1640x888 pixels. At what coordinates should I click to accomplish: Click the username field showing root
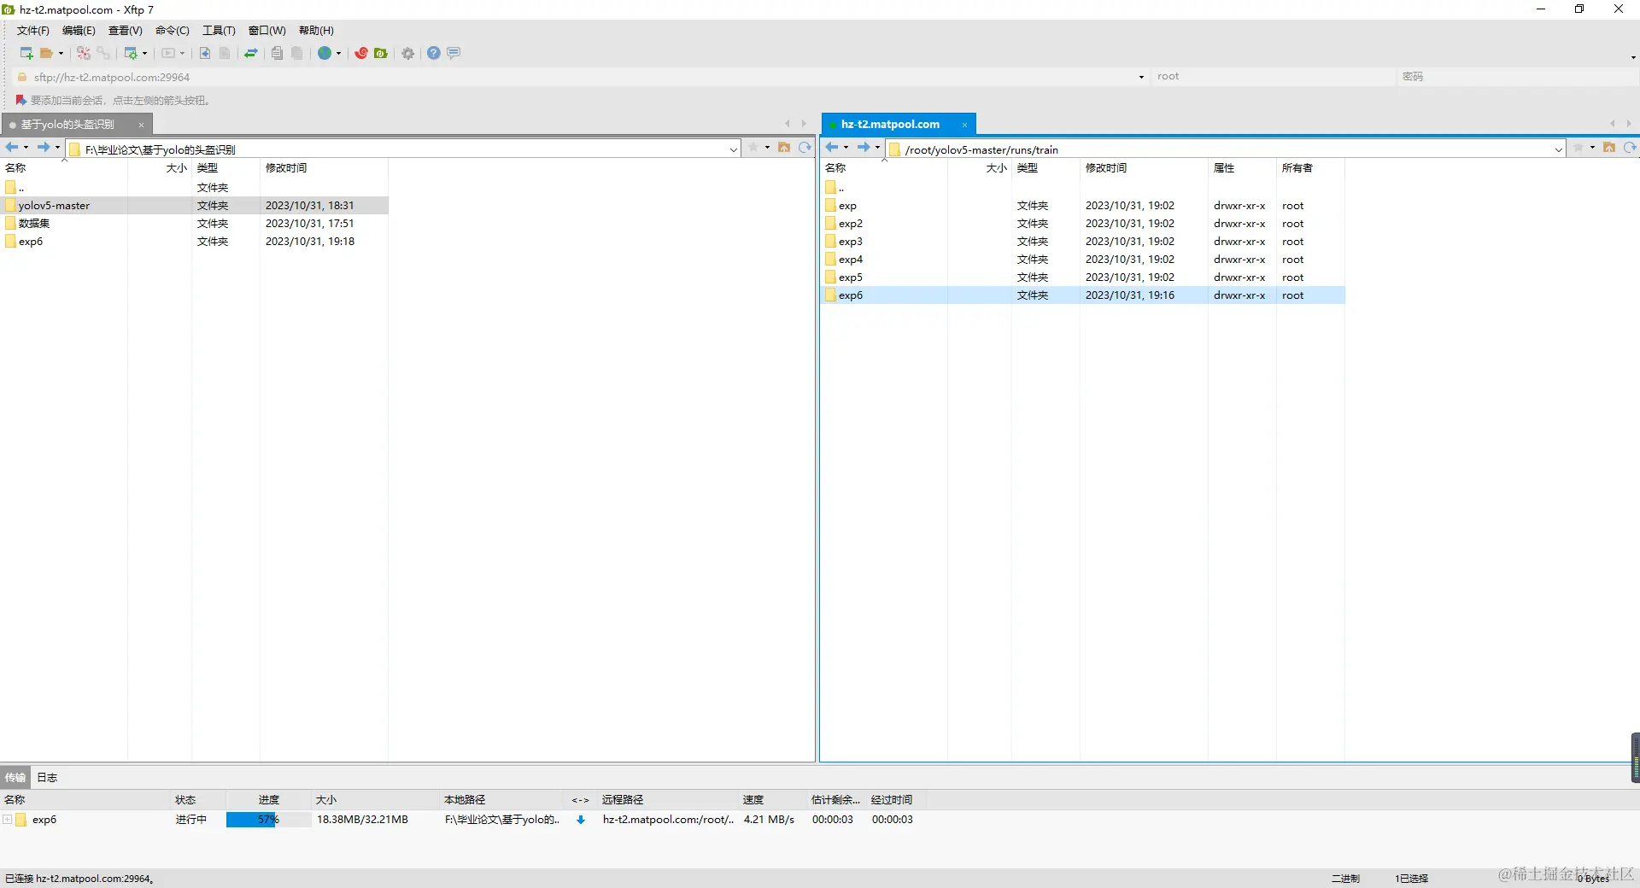[x=1274, y=77]
